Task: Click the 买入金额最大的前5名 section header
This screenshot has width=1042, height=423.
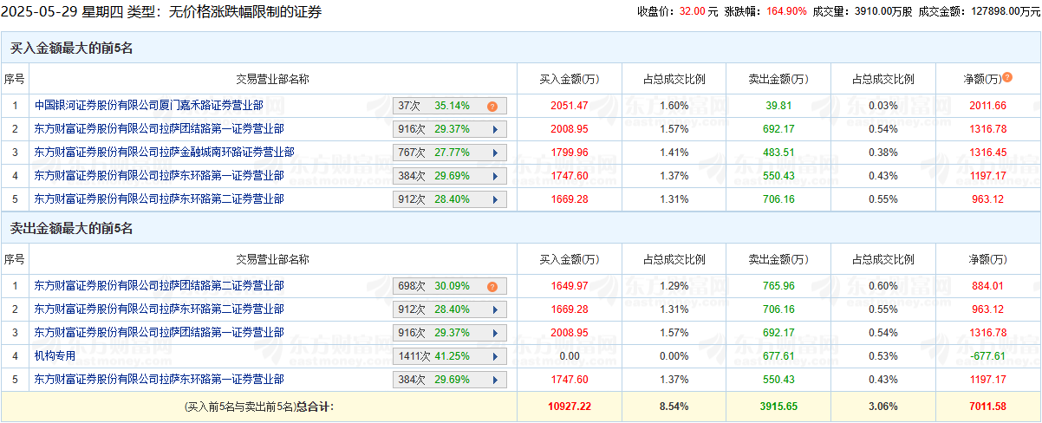Action: 71,49
